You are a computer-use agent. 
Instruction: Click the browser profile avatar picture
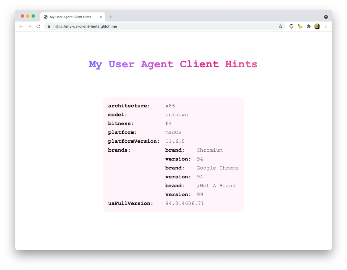317,26
